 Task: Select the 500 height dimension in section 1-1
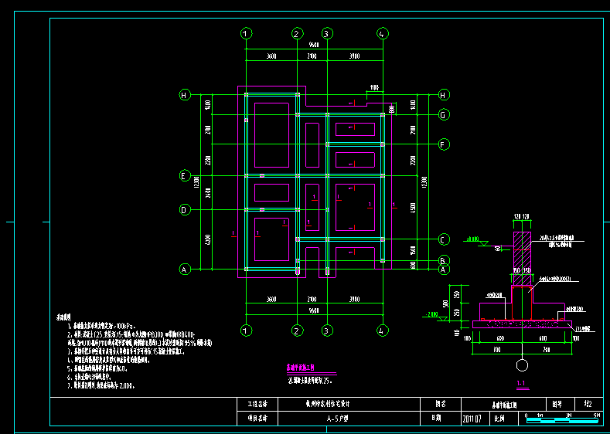(x=446, y=303)
